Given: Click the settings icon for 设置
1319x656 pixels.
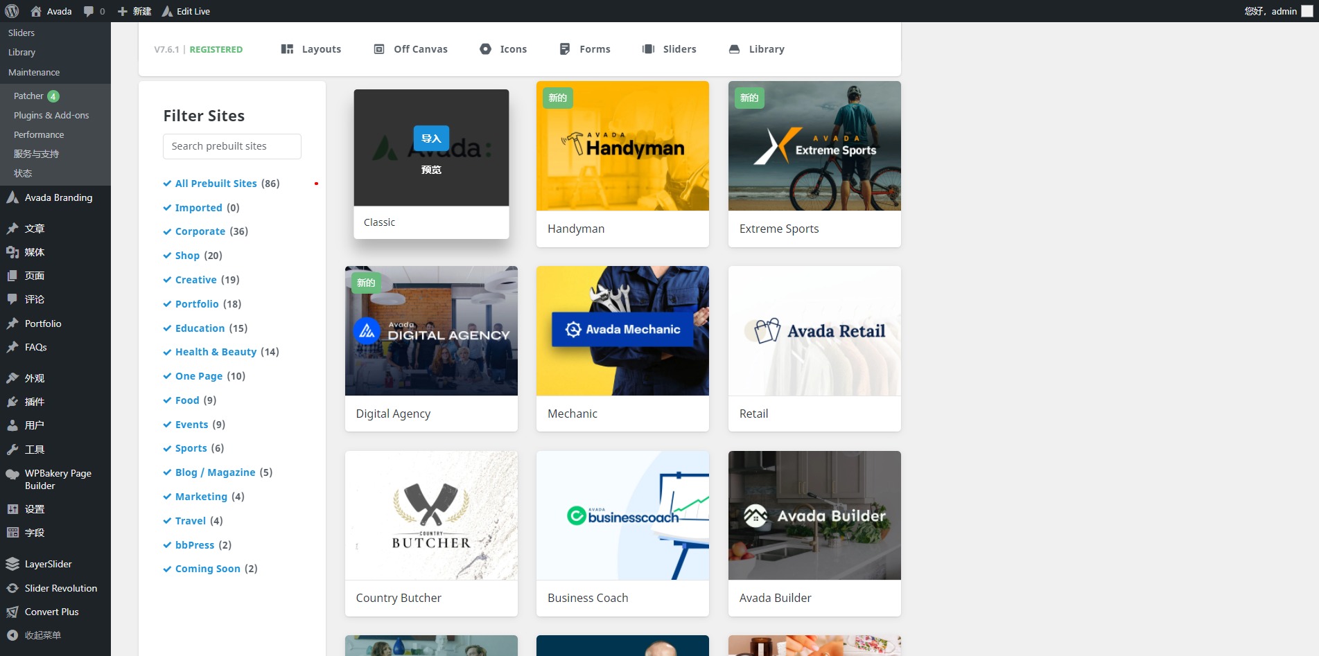Looking at the screenshot, I should 12,509.
